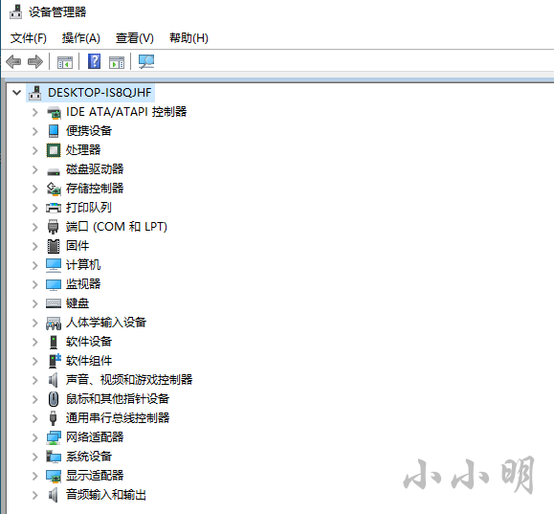Expand the 网络适配器 category
The image size is (554, 514).
34,437
